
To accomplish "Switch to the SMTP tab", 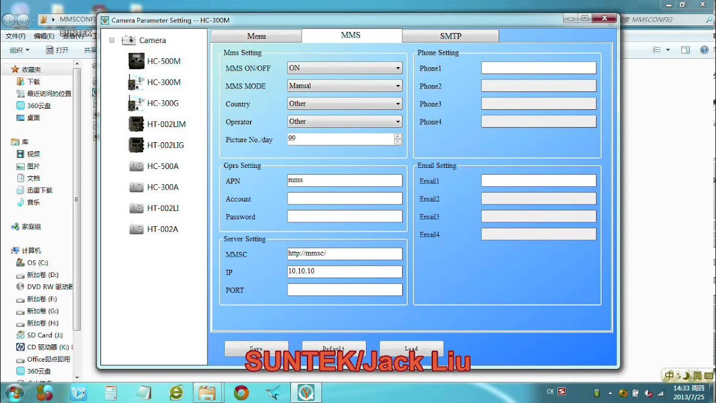I will [x=450, y=36].
